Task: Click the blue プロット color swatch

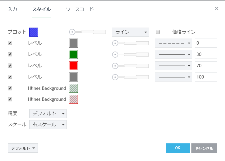Action: 34,32
